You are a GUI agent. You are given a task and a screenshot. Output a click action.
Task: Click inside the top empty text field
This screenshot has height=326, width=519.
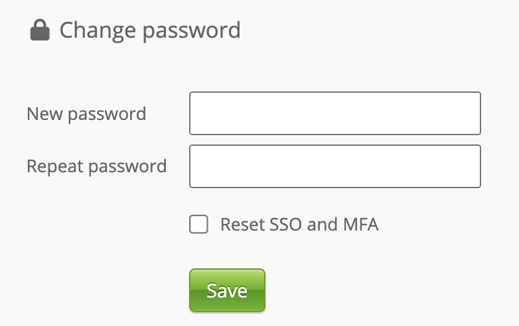point(334,113)
